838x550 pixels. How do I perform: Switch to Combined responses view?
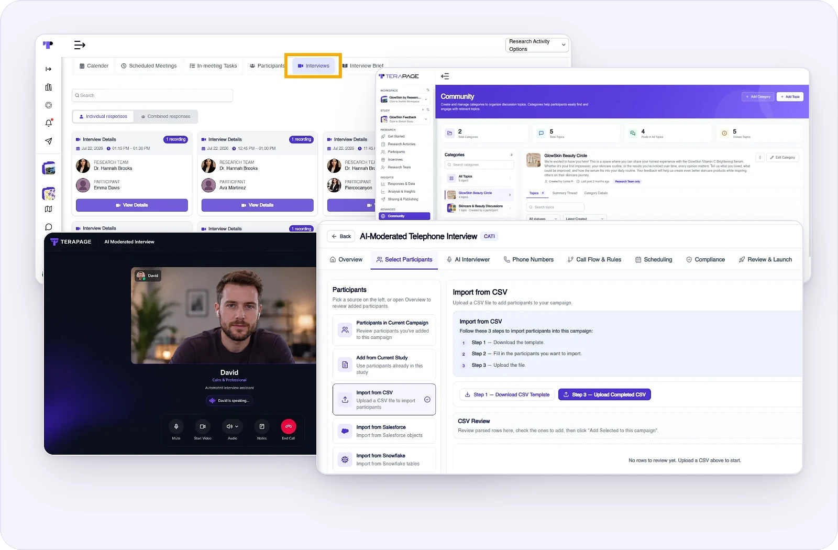(166, 116)
